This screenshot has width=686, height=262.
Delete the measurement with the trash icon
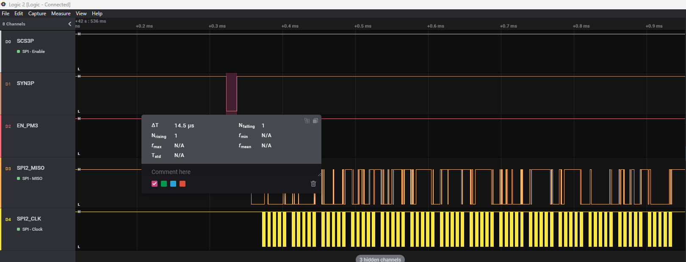click(x=313, y=184)
